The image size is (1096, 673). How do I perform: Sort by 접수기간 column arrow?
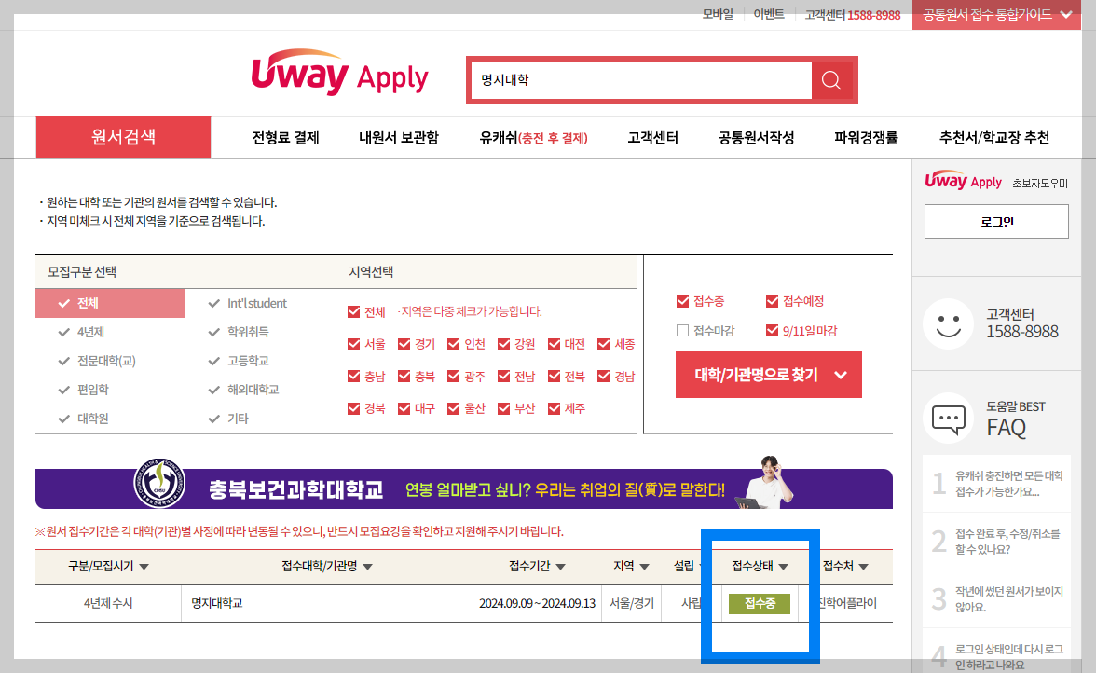pos(561,567)
